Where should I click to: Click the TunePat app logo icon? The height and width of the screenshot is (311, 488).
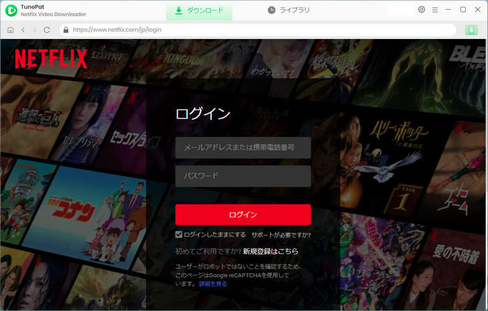point(10,10)
